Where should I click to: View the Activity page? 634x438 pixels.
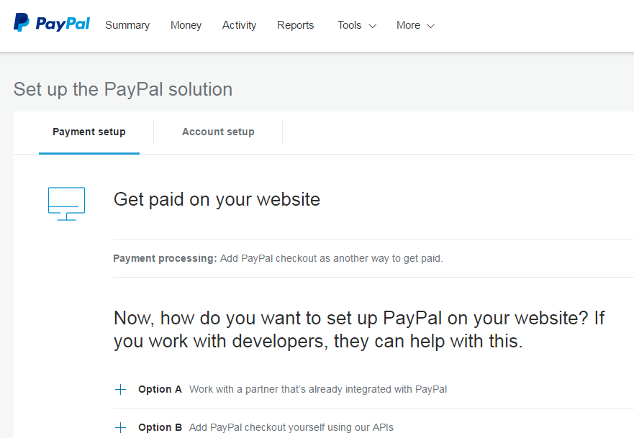239,25
